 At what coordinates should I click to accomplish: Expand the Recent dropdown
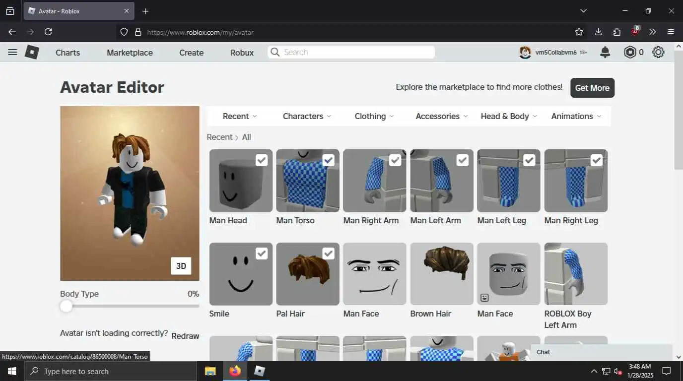pyautogui.click(x=240, y=116)
